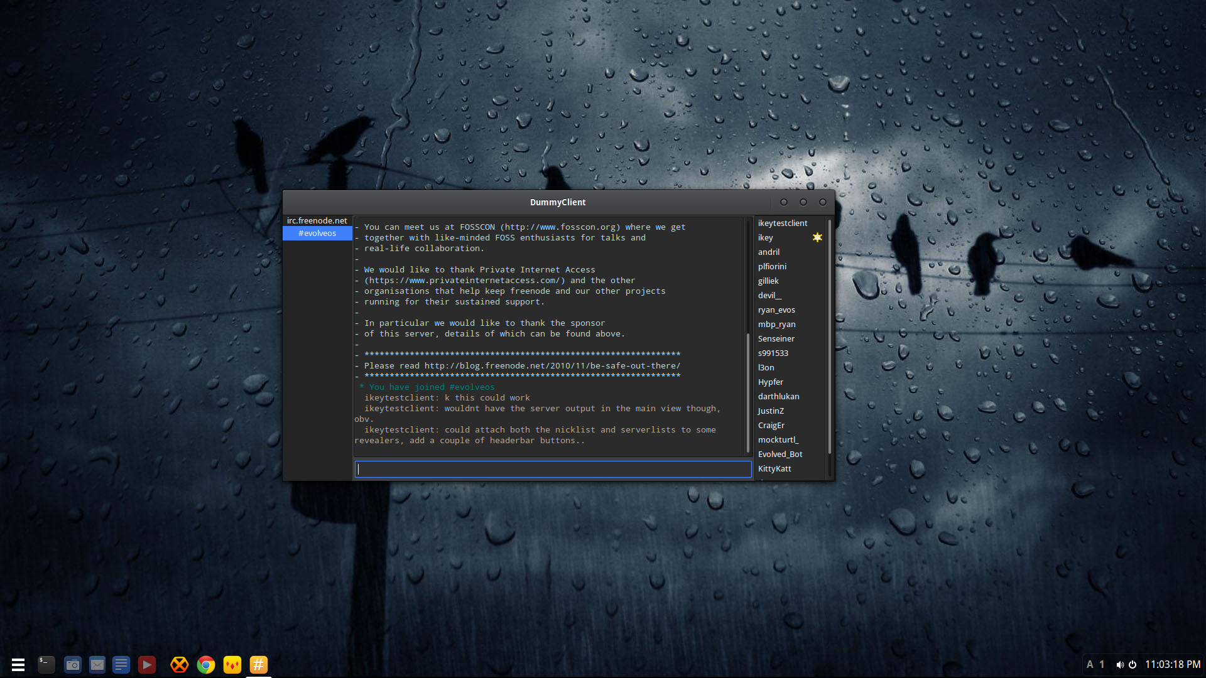Open the blue text document app in the panel
The image size is (1206, 678).
[121, 664]
